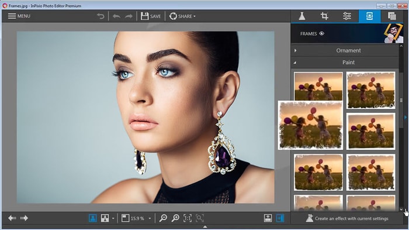Open the hamburger MENU button
This screenshot has height=230, width=409.
[19, 16]
